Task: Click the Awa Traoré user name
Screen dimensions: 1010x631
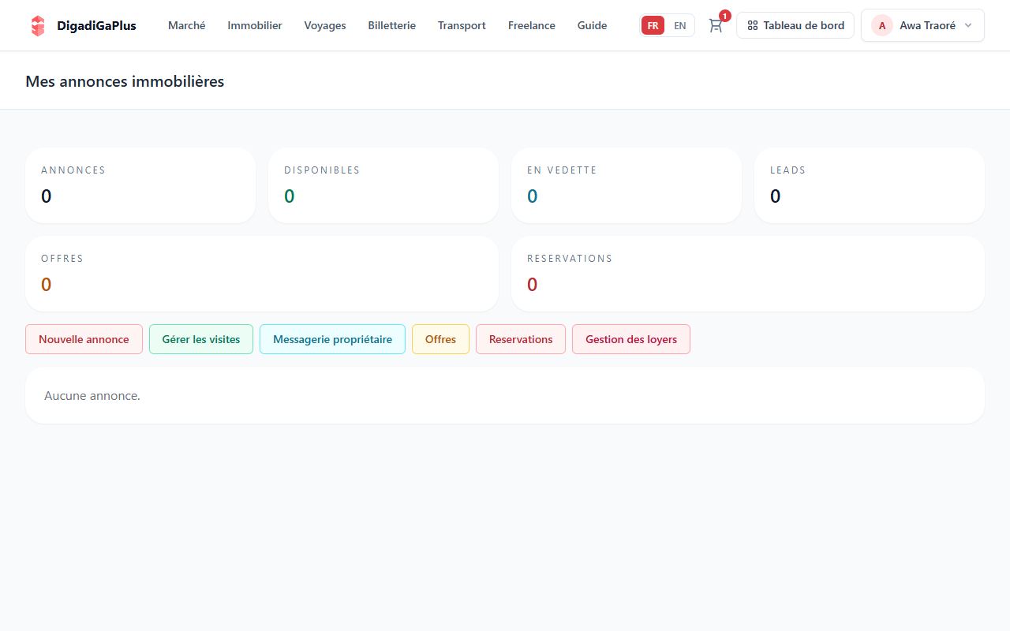Action: [x=928, y=25]
